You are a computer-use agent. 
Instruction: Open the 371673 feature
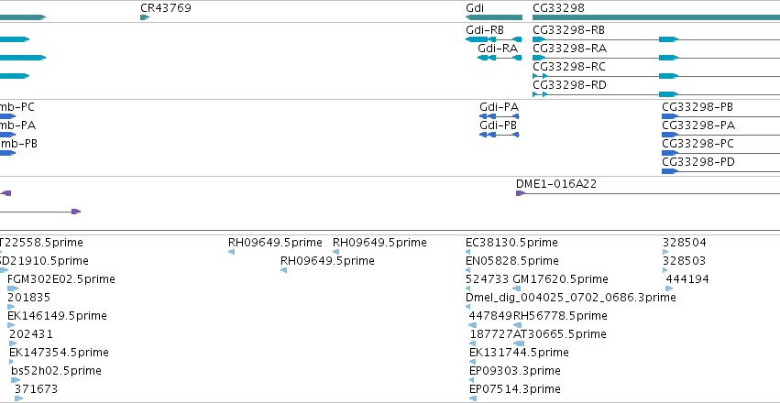37,389
